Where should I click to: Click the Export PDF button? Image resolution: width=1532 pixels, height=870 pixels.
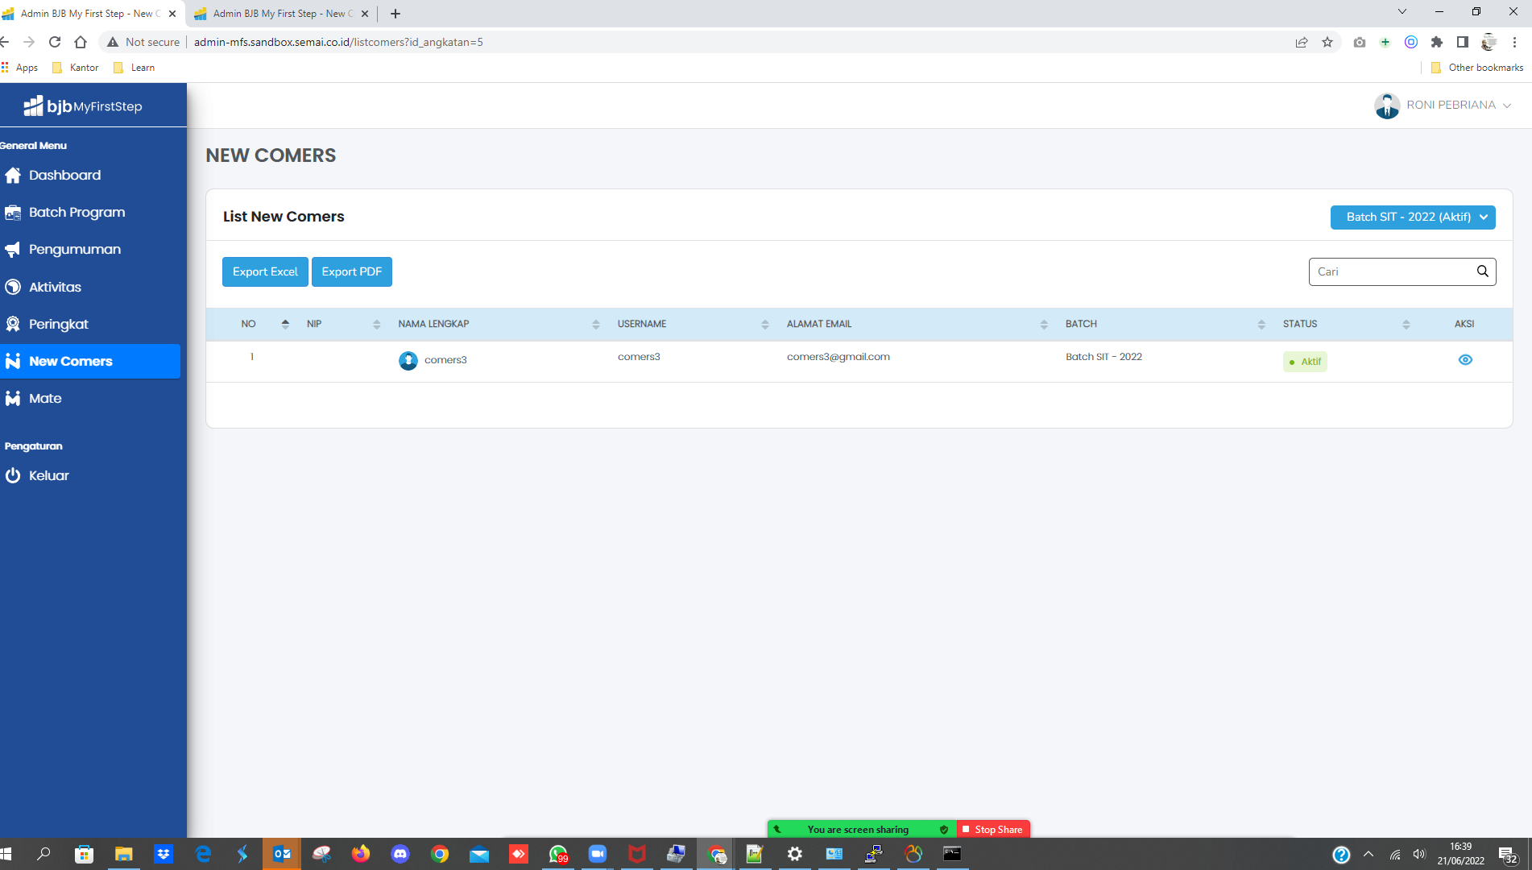coord(352,271)
